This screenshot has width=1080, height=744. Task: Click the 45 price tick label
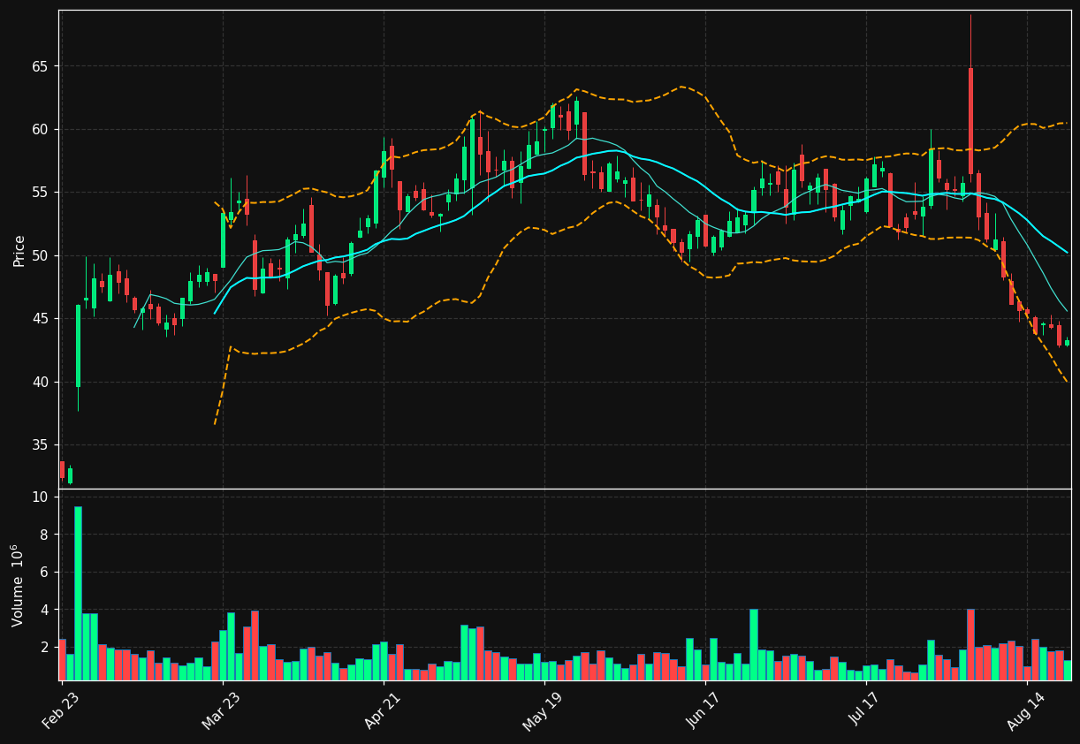(x=40, y=319)
